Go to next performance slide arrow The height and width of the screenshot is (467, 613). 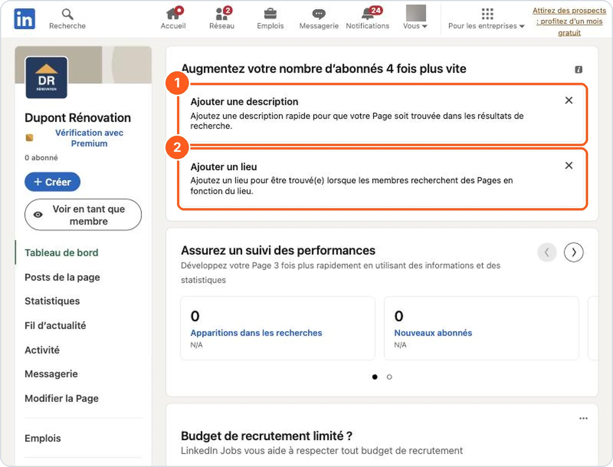(x=574, y=252)
